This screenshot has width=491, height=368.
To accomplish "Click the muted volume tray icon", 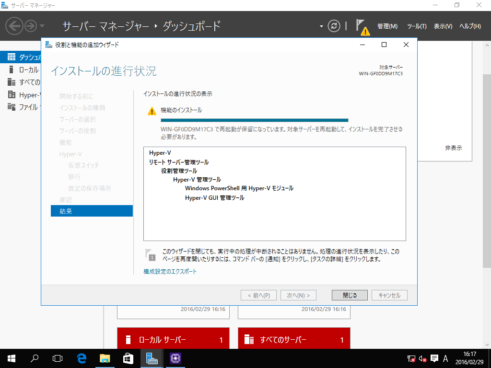I will pos(423,358).
